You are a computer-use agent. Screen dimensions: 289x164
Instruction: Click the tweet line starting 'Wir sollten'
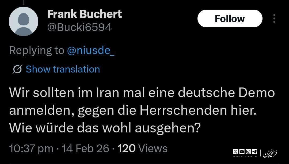tap(142, 93)
